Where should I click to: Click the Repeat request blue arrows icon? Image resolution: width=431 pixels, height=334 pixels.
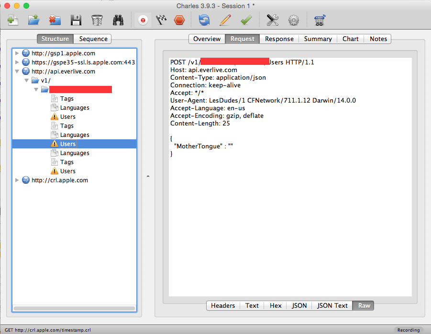coord(204,21)
